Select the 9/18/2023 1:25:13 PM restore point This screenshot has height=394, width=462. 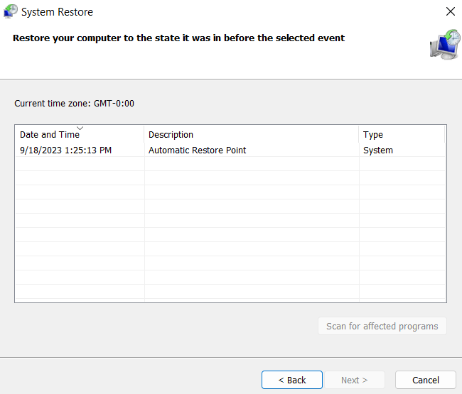pos(230,150)
